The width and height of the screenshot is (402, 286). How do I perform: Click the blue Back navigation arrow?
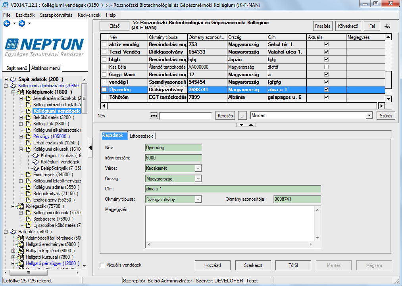tap(7, 23)
